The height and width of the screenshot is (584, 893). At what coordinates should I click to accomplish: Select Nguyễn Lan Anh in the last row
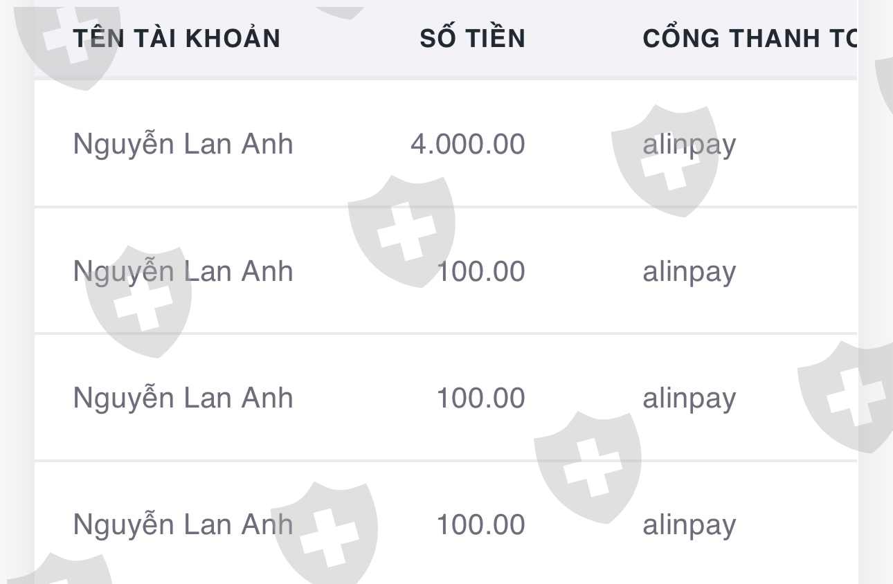pos(183,524)
